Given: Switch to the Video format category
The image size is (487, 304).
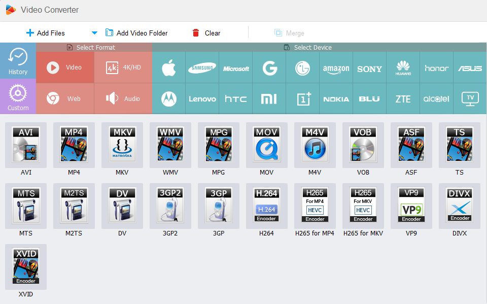Looking at the screenshot, I should pos(65,67).
